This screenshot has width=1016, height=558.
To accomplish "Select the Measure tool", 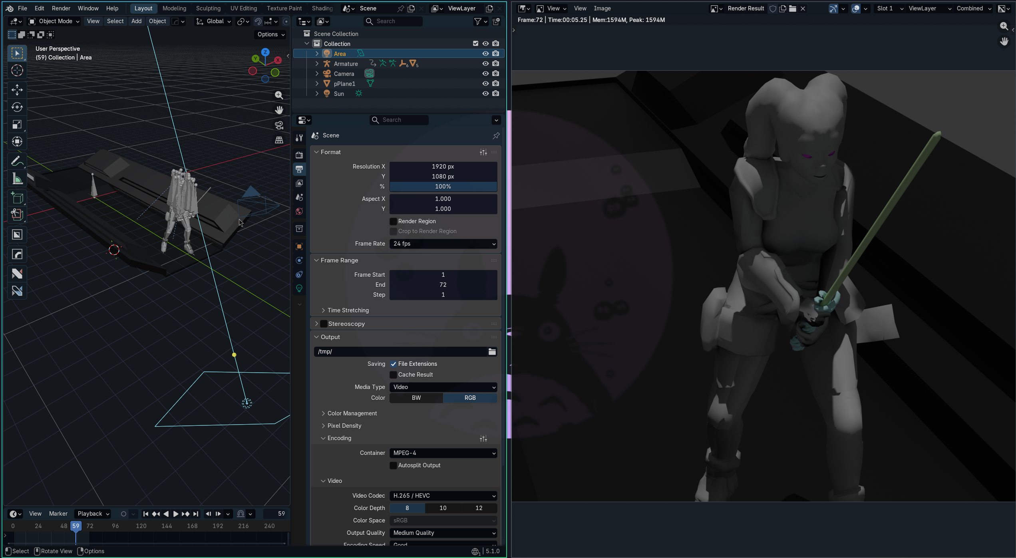I will [x=17, y=179].
